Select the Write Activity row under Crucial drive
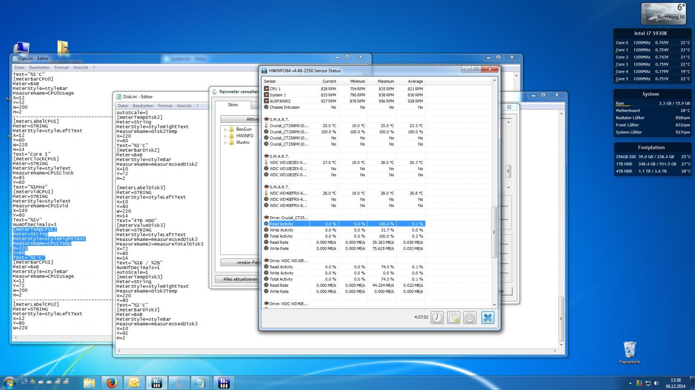 (x=343, y=230)
